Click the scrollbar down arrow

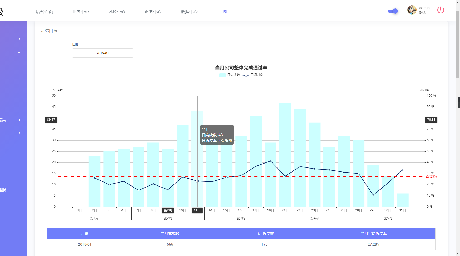tap(458, 254)
